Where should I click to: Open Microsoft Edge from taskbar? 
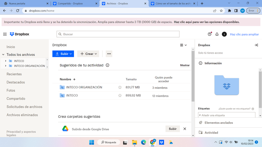[x=143, y=142]
